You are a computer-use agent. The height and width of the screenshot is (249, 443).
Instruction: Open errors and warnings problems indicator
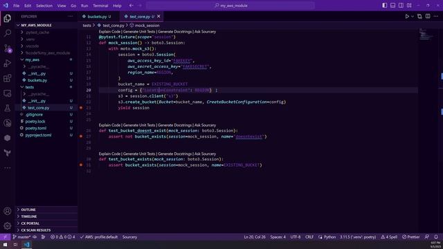coord(63,237)
